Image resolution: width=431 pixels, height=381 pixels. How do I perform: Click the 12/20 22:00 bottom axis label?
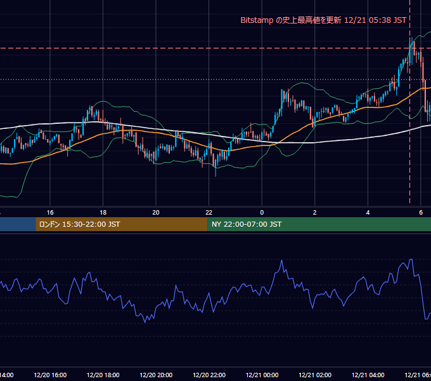point(209,375)
